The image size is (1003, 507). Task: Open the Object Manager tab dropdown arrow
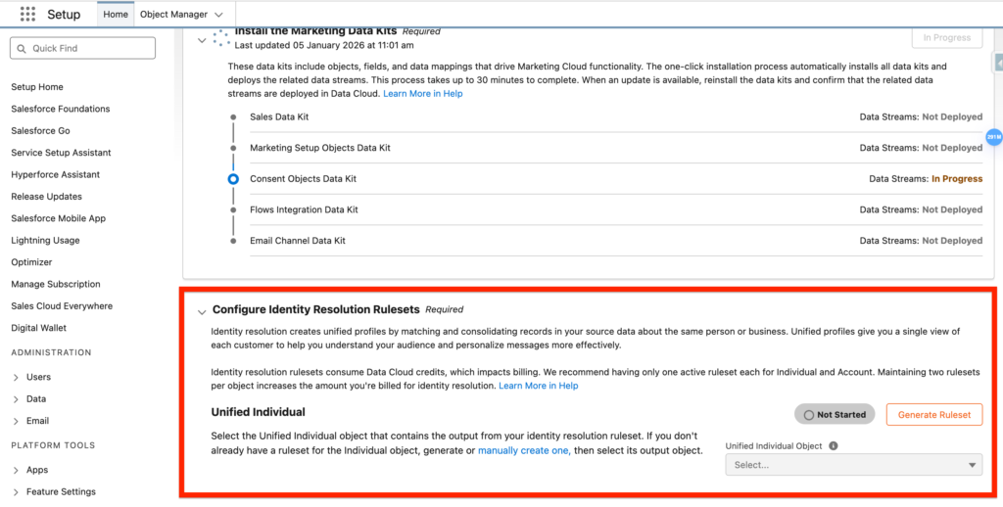[x=218, y=15]
